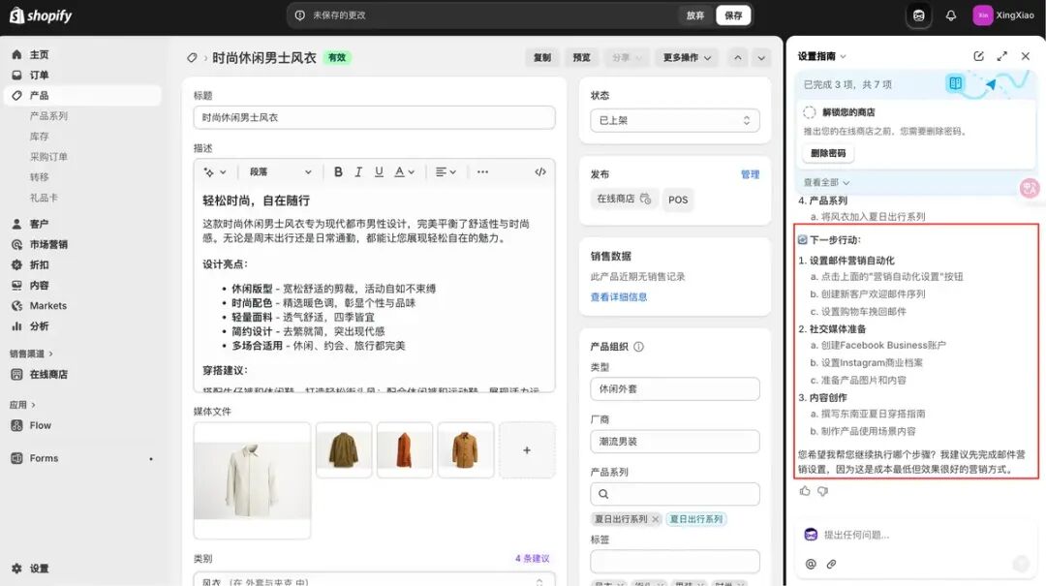Expand the assistant panel to fullscreen
The width and height of the screenshot is (1046, 586).
[x=1001, y=56]
